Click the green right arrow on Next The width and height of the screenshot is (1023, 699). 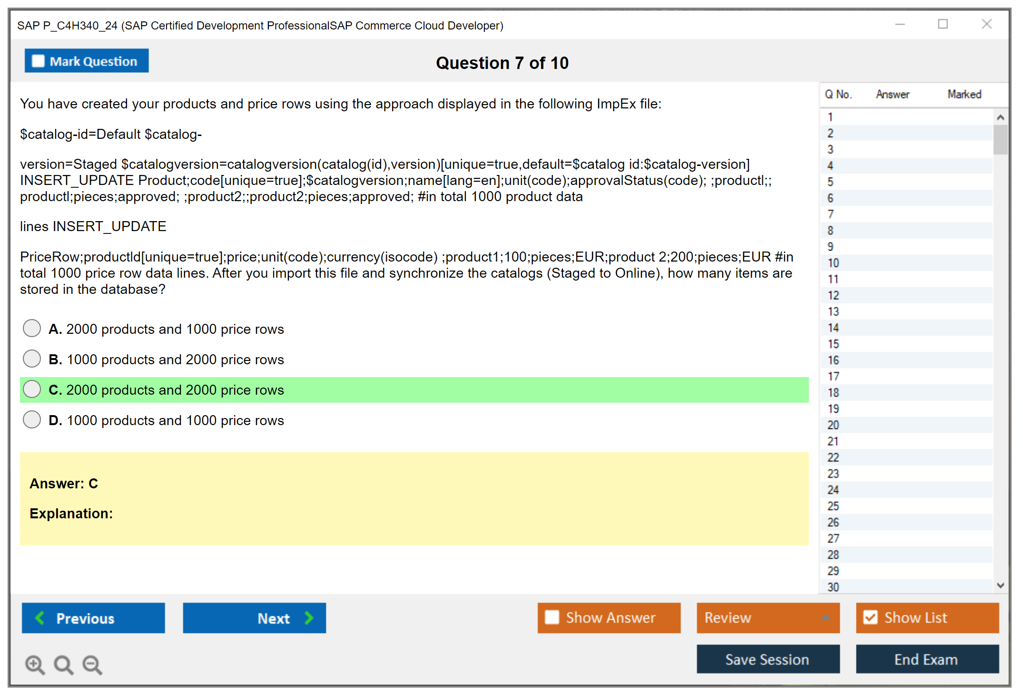[309, 618]
